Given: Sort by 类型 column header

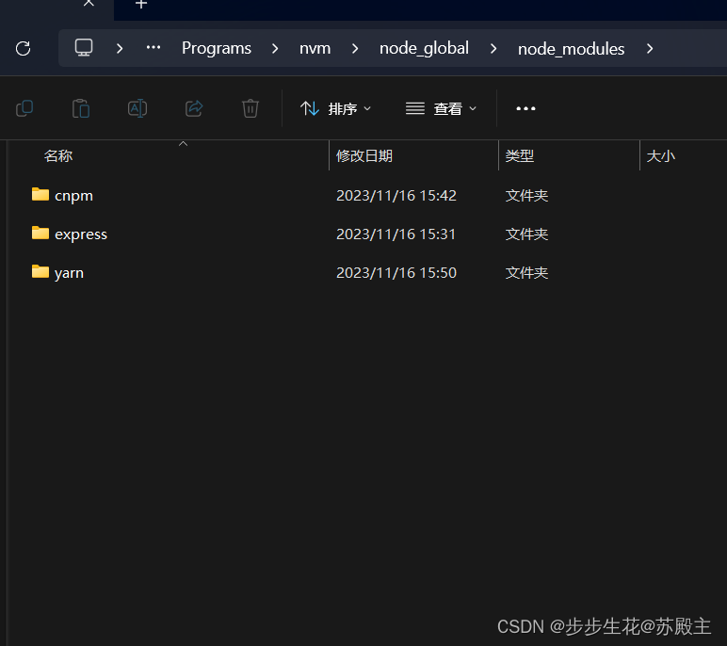Looking at the screenshot, I should coord(519,155).
